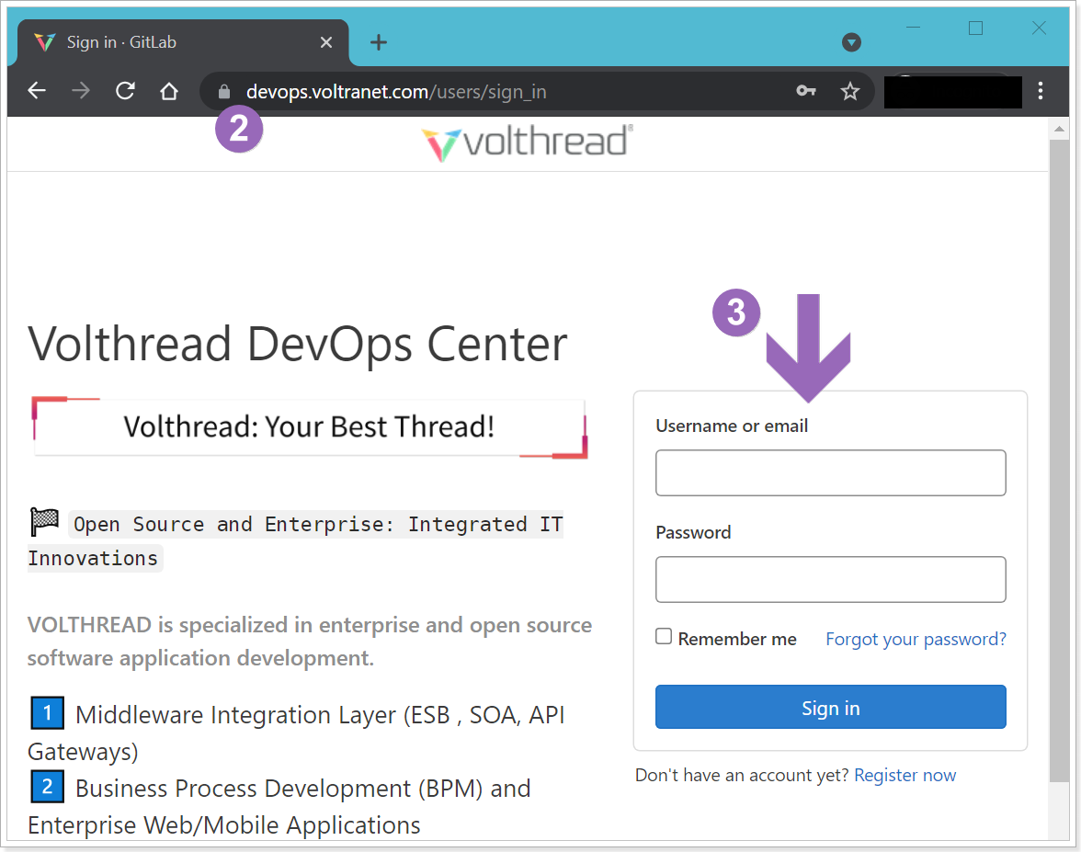Click the Volthread logo in header
The height and width of the screenshot is (852, 1081).
pyautogui.click(x=527, y=143)
